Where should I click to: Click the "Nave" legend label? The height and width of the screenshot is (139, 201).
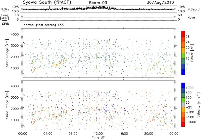(191, 17)
